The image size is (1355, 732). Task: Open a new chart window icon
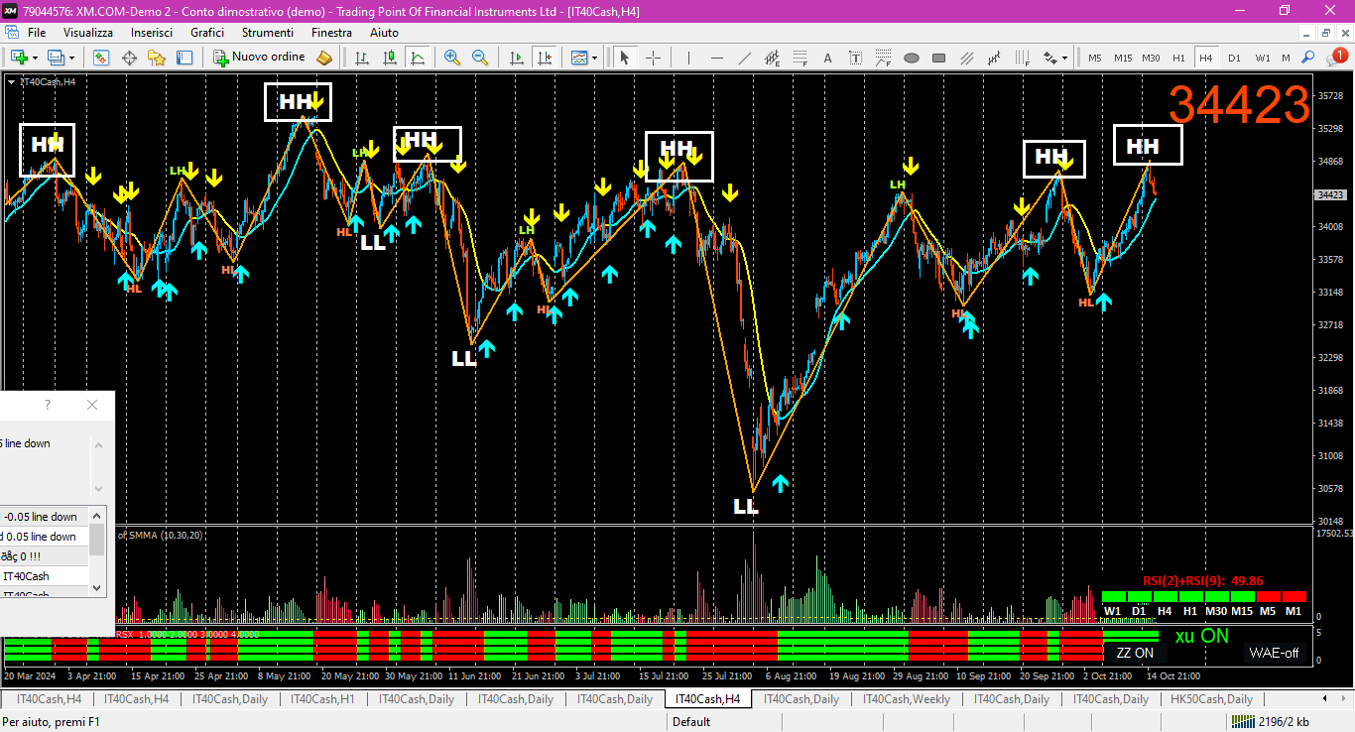[19, 58]
